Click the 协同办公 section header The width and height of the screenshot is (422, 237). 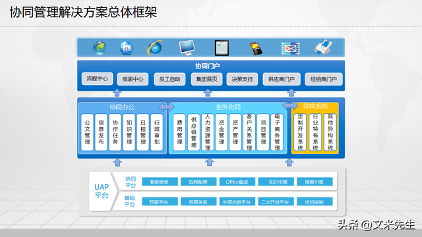point(122,107)
